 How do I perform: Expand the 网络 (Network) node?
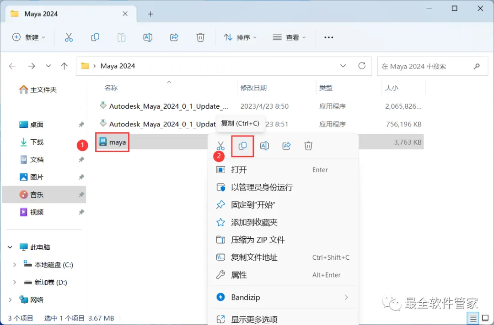click(x=10, y=300)
